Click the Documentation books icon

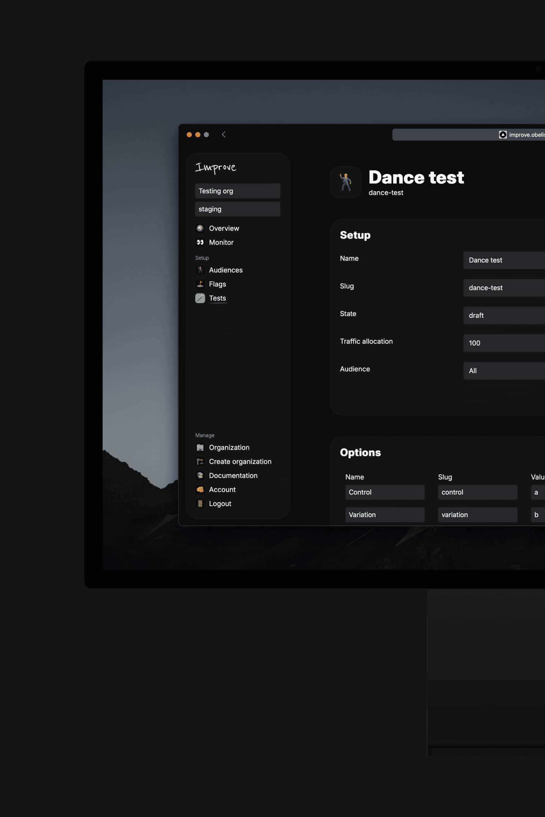(200, 475)
